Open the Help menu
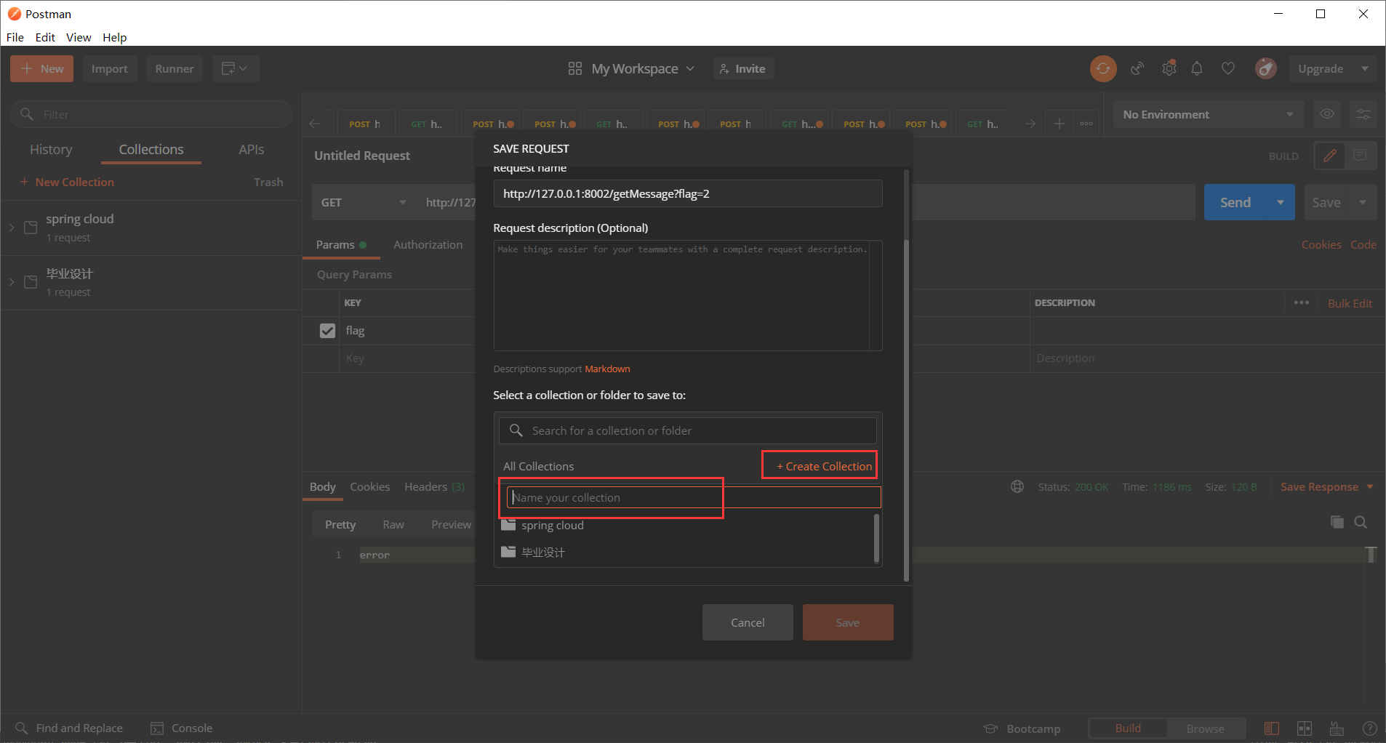Viewport: 1386px width, 743px height. click(114, 37)
